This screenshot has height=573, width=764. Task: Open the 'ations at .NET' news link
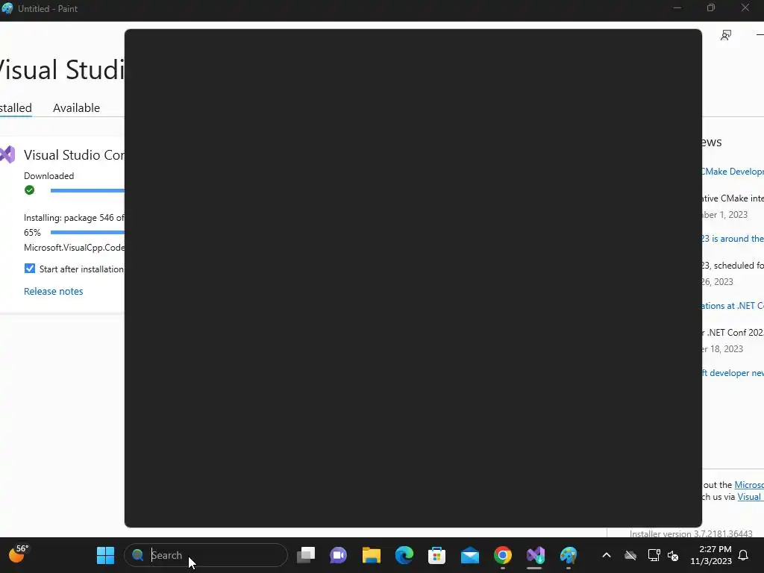coord(733,306)
